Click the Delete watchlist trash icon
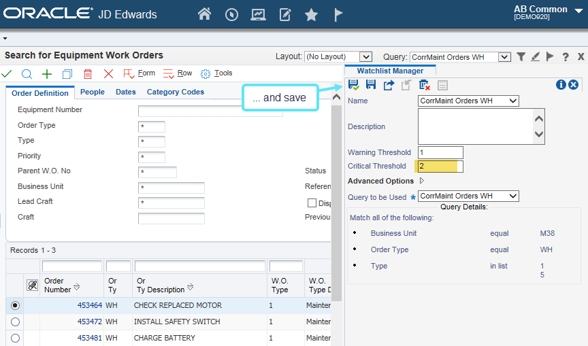Screen dimensions: 588x346 (x=424, y=85)
